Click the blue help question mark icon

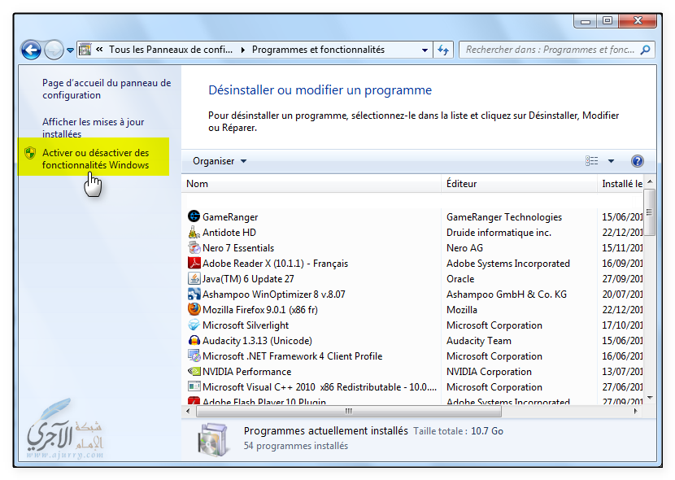coord(637,161)
